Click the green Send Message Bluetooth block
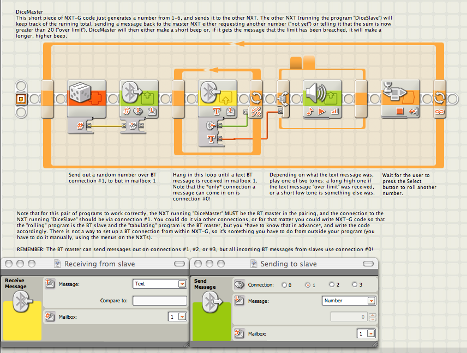This screenshot has width=467, height=353. tap(139, 99)
